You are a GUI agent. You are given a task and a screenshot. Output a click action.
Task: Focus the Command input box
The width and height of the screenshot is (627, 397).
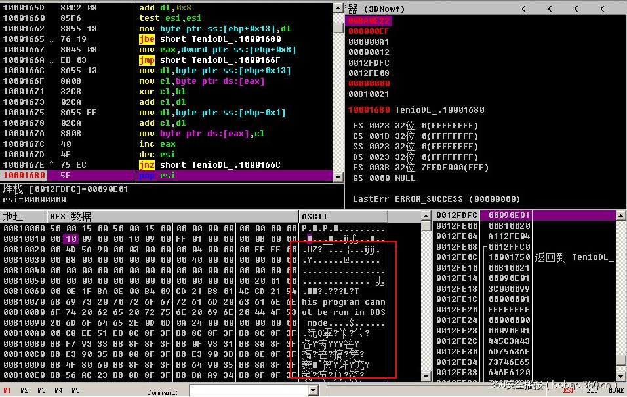pyautogui.click(x=249, y=390)
